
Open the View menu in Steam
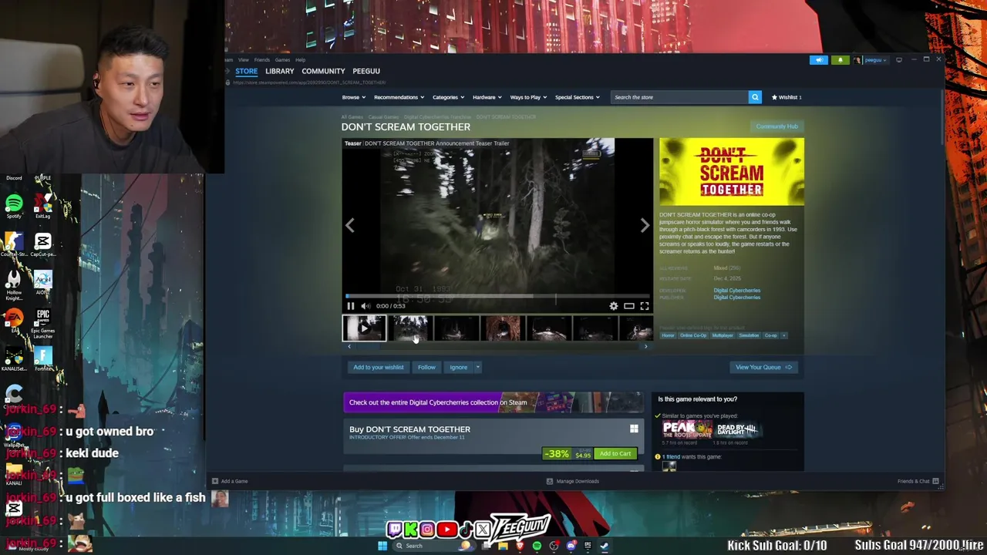[x=244, y=60]
